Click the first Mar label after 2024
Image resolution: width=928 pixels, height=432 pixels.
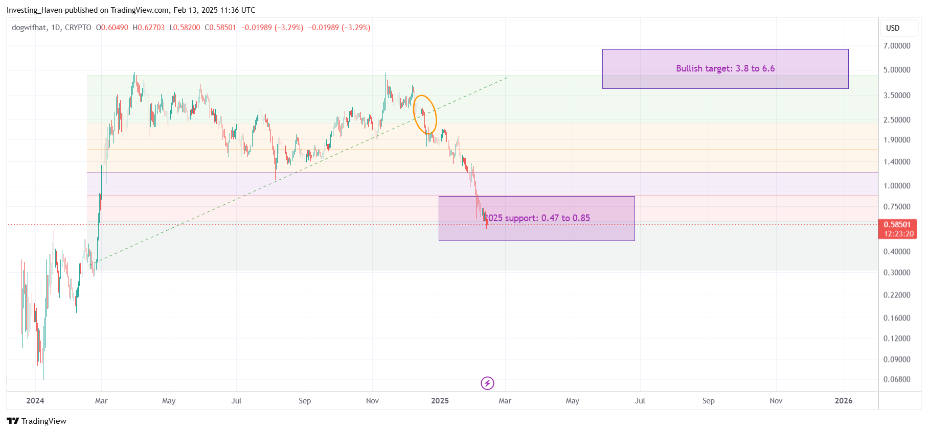point(101,401)
